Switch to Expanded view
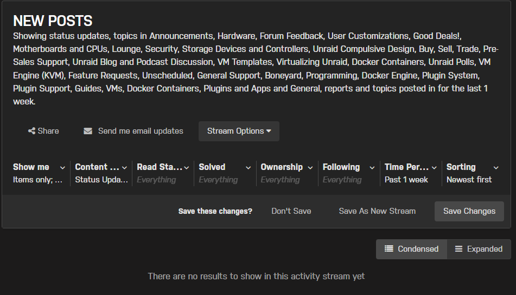This screenshot has width=516, height=295. pyautogui.click(x=479, y=249)
